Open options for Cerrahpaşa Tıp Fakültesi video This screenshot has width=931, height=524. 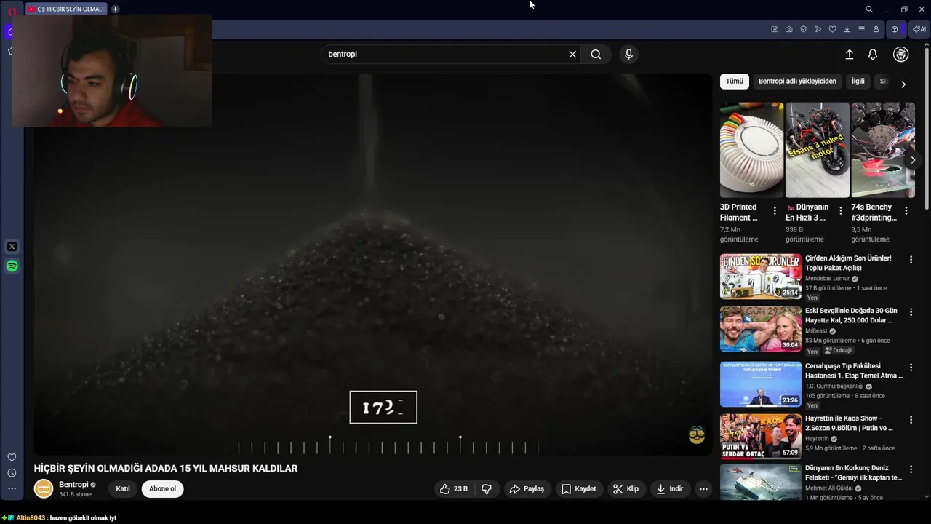(911, 368)
